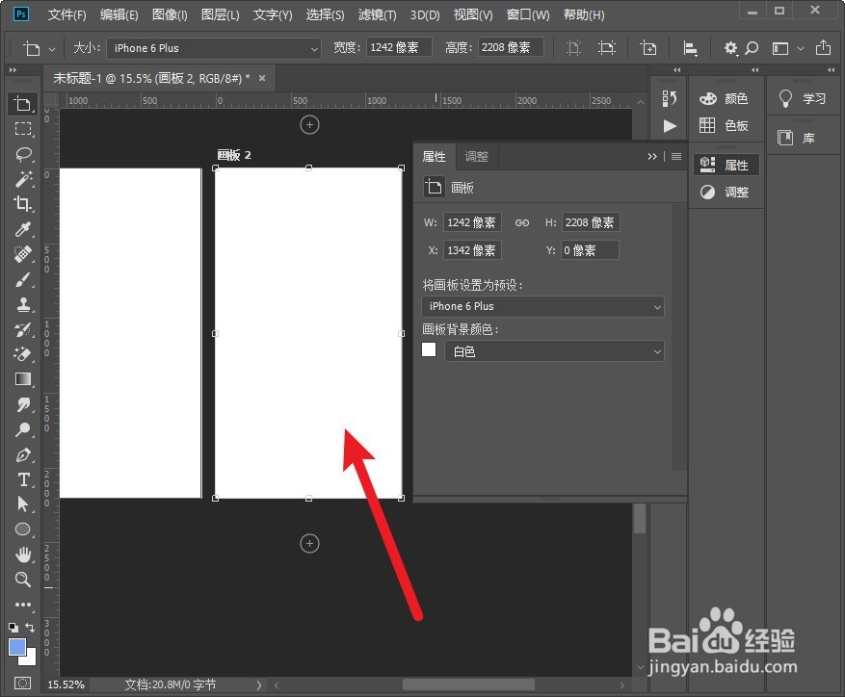Select the Pen tool
Screen dimensions: 845x697
click(22, 454)
